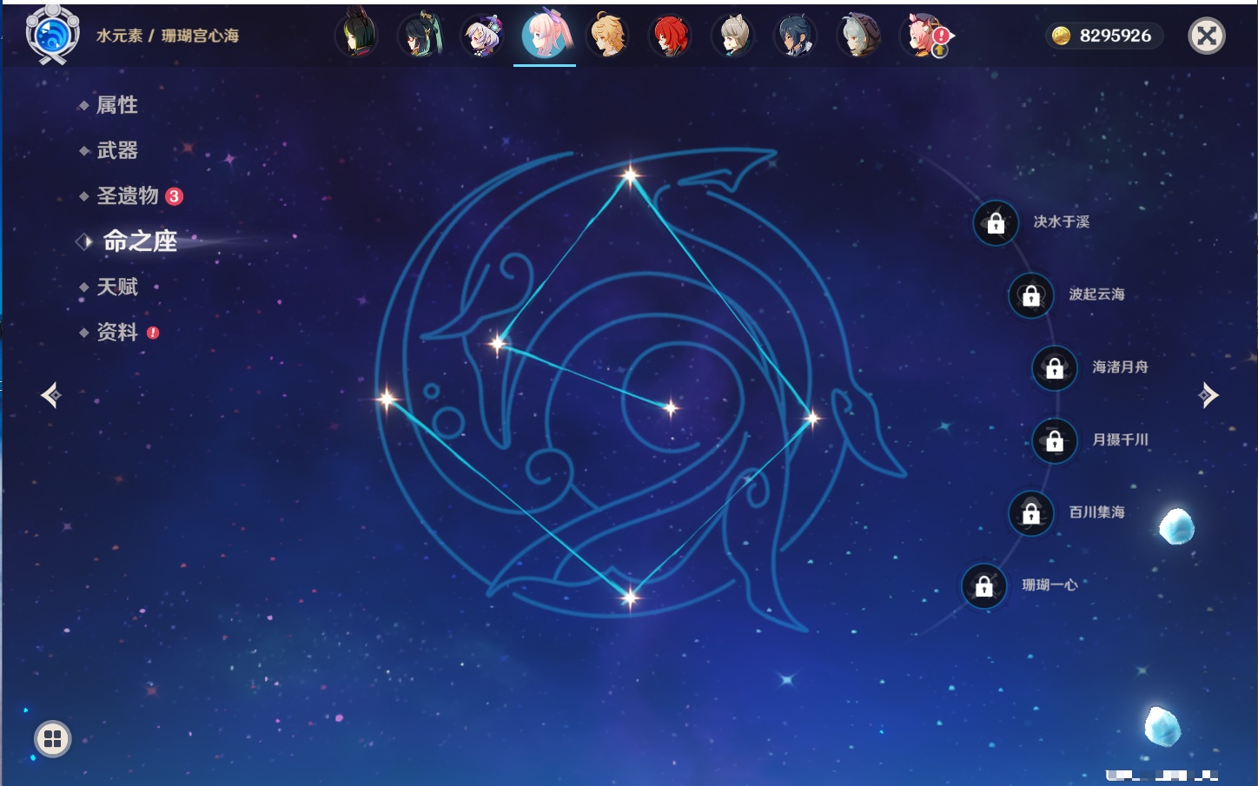
Task: Click the Hydro element emblem
Action: [x=52, y=35]
